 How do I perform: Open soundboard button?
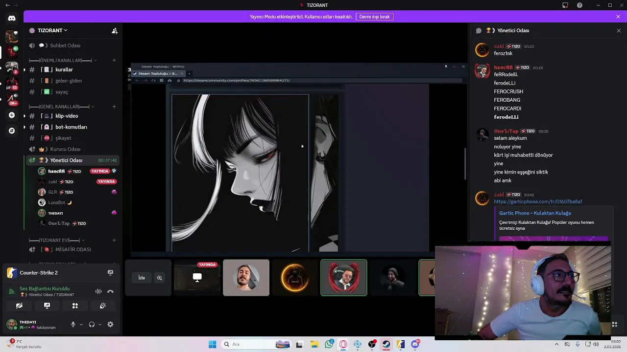[x=103, y=306]
